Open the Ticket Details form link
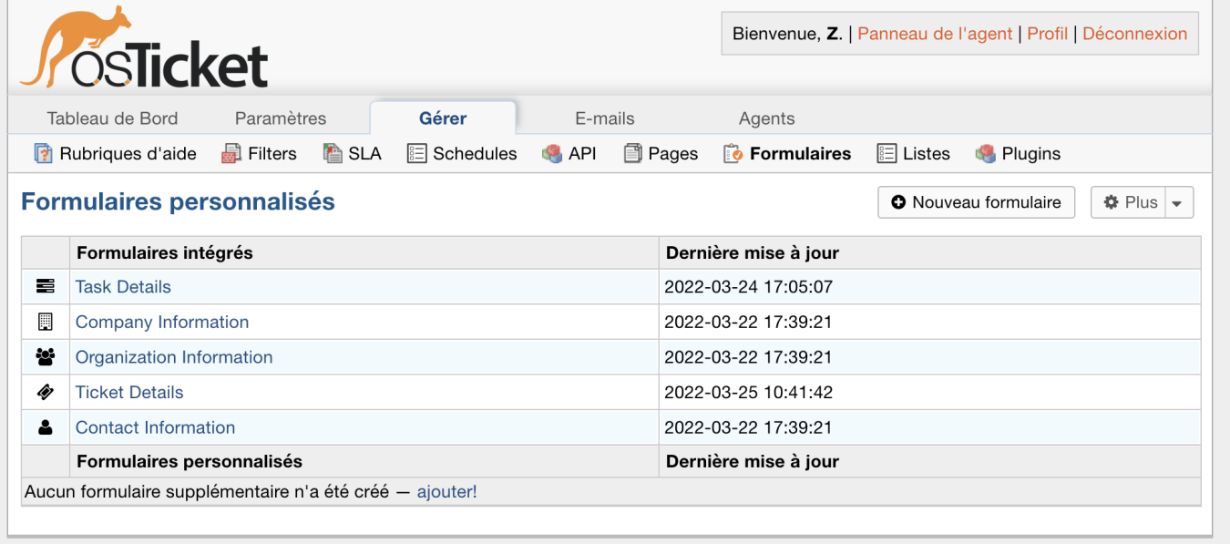 point(129,393)
